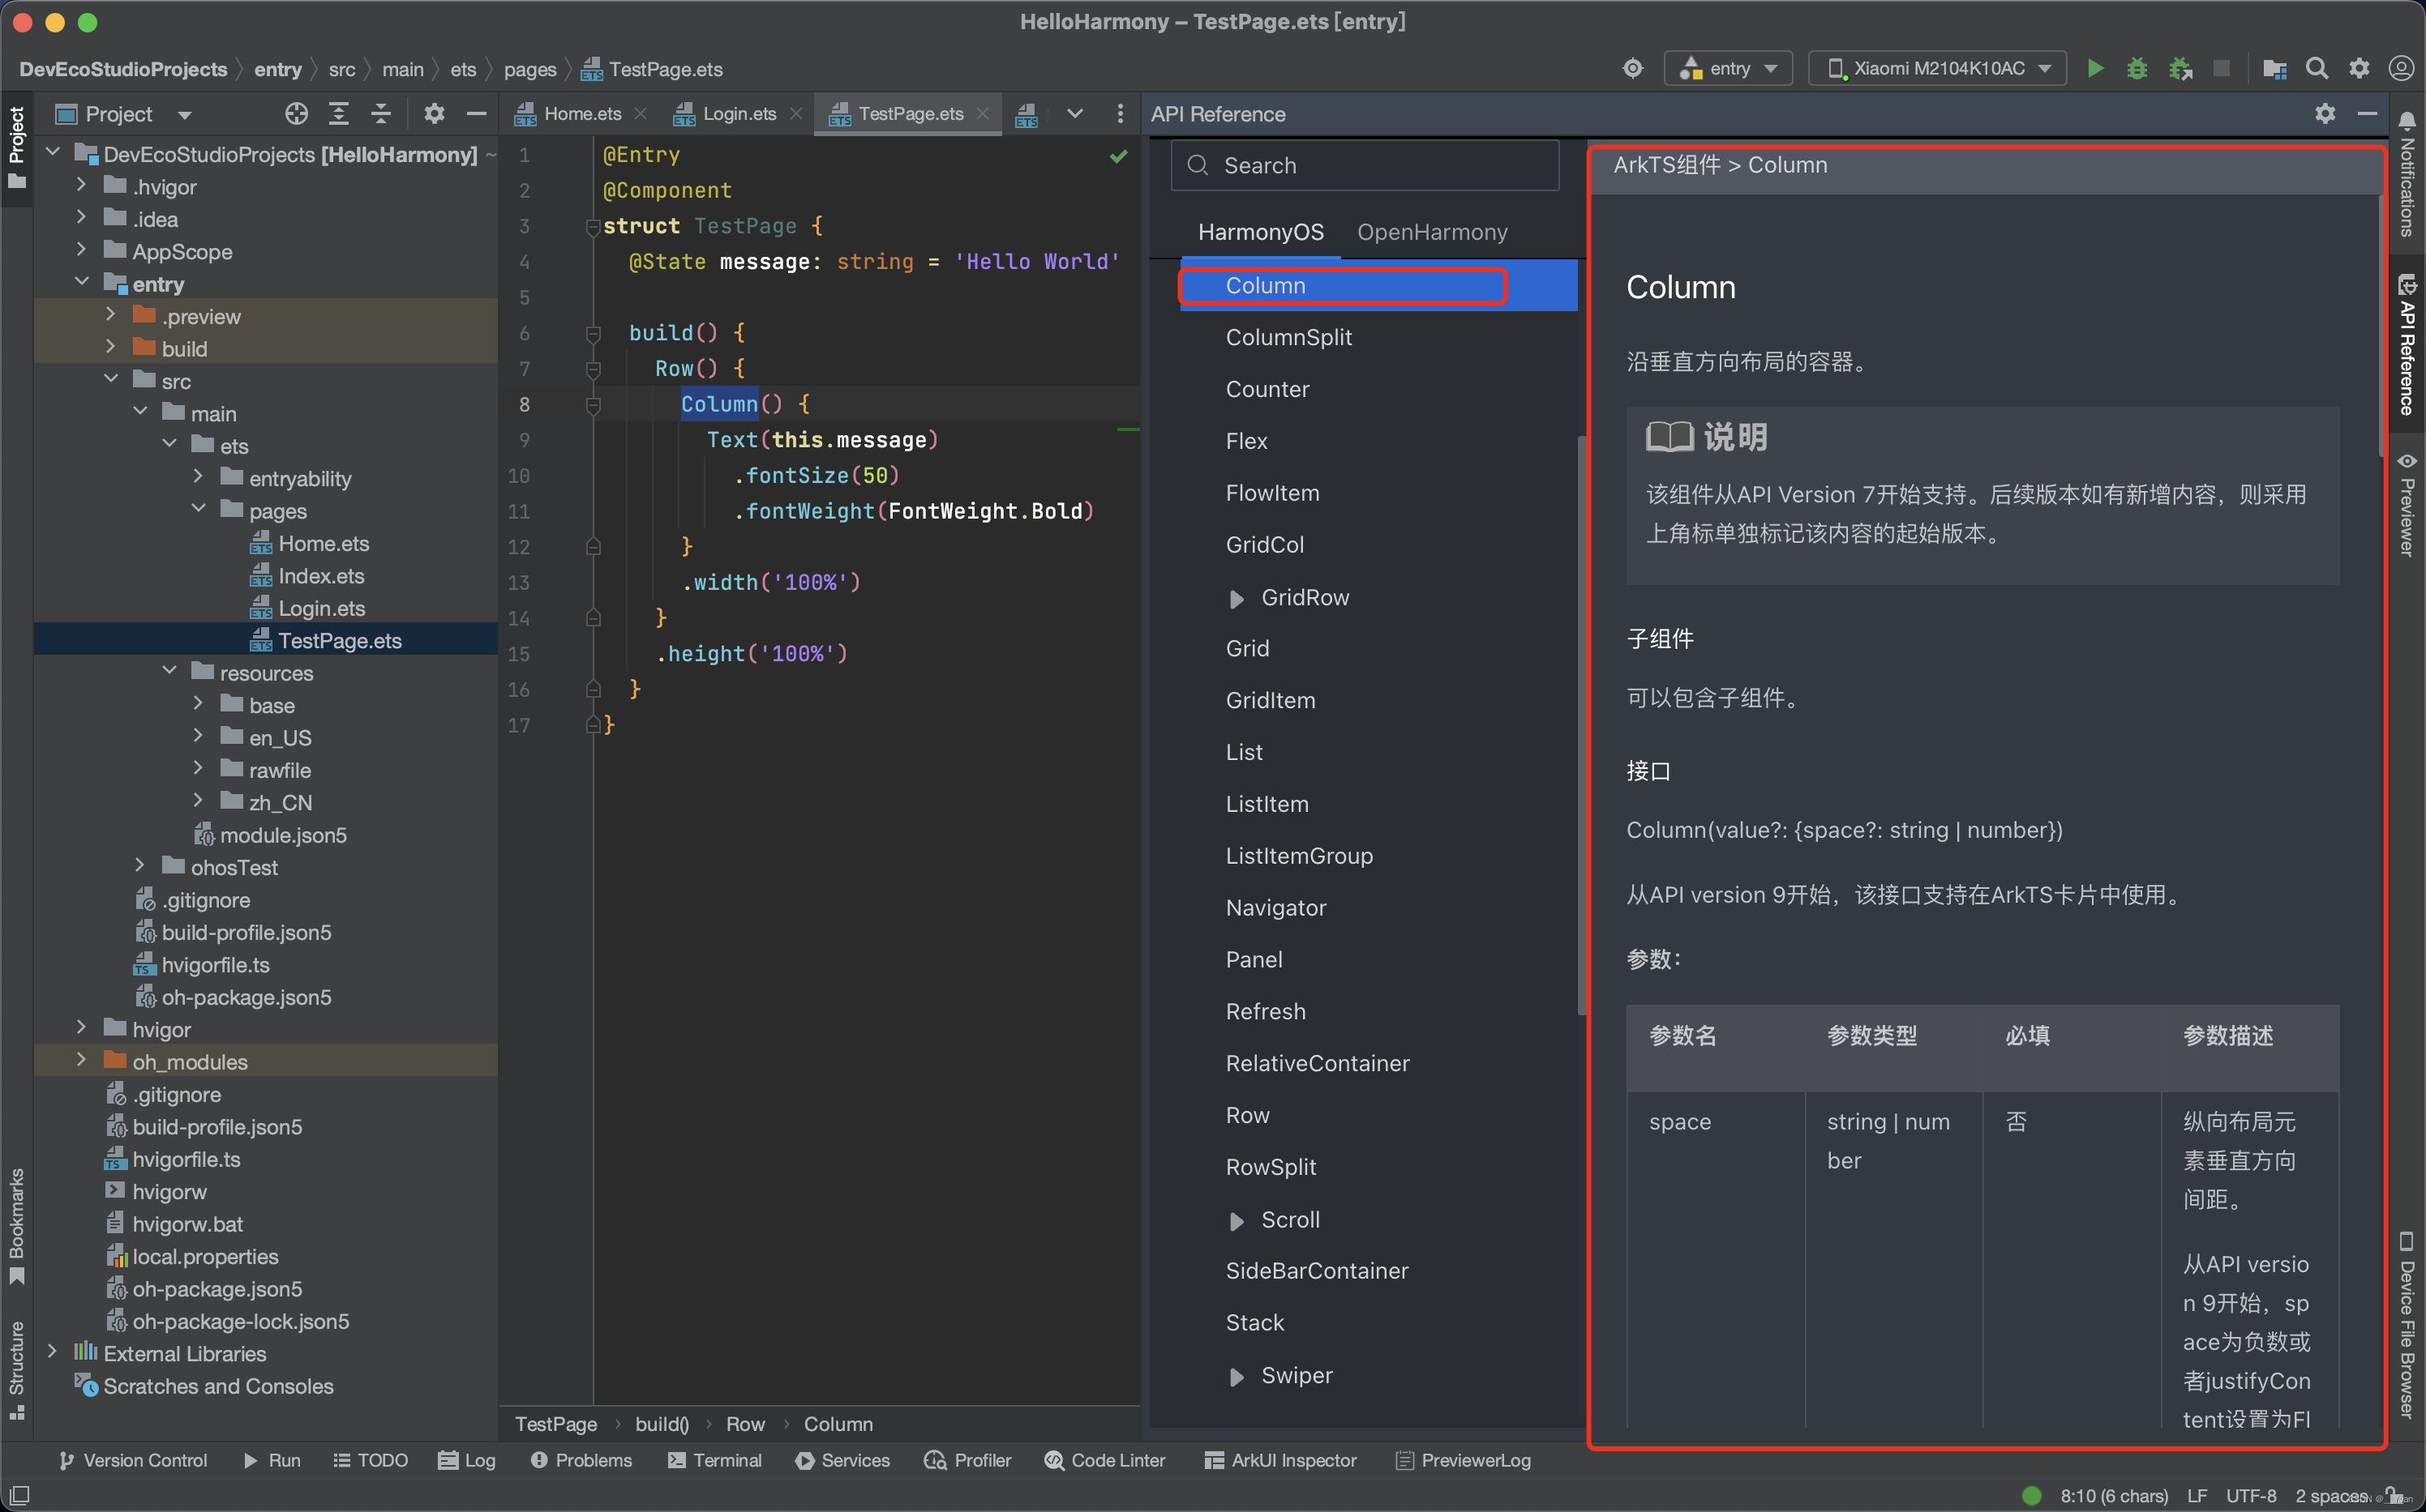Viewport: 2426px width, 1512px height.
Task: Select the HarmonyOS API tab
Action: pyautogui.click(x=1261, y=232)
